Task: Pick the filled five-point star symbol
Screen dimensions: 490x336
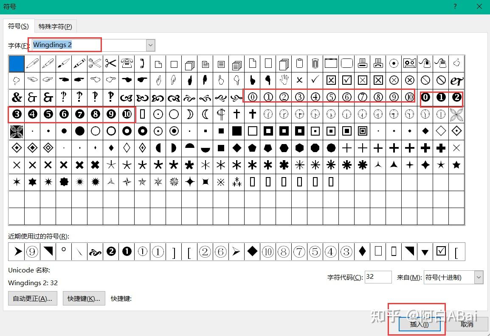Action: pyautogui.click(x=456, y=165)
